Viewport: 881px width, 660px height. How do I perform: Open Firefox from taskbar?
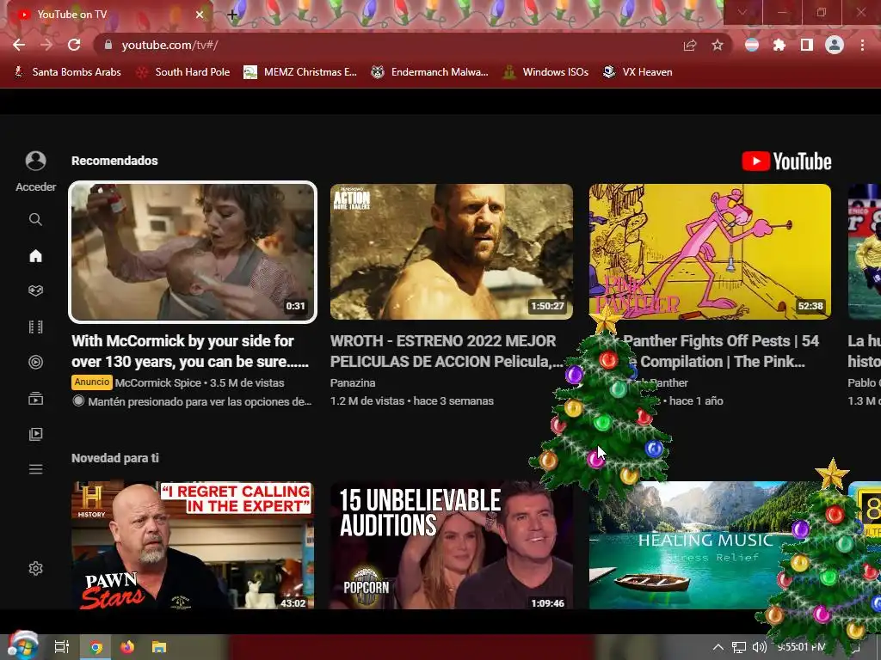(127, 647)
